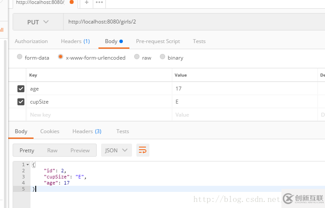
Task: Show response Headers (3) tab
Action: pyautogui.click(x=87, y=131)
